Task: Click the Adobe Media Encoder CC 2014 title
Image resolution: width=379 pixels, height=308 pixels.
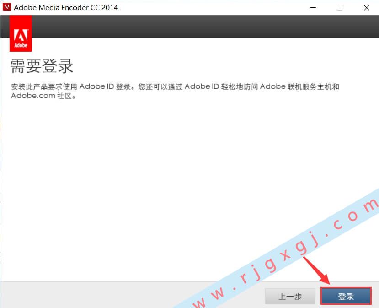Action: [x=66, y=7]
